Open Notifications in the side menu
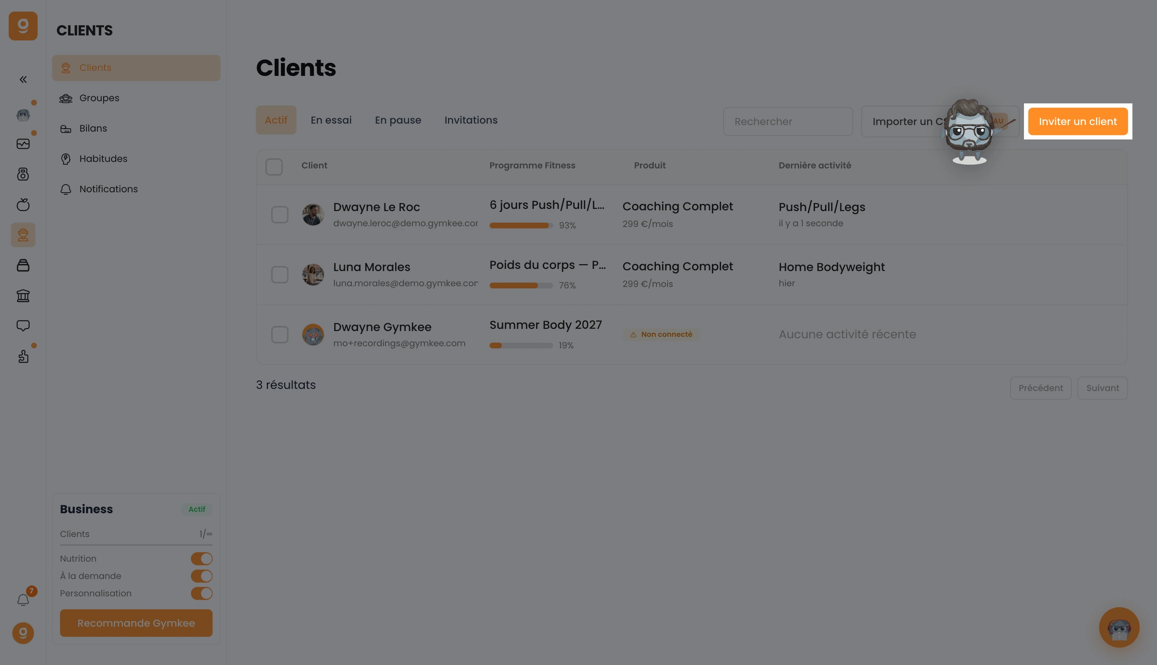Viewport: 1157px width, 665px height. (136, 189)
